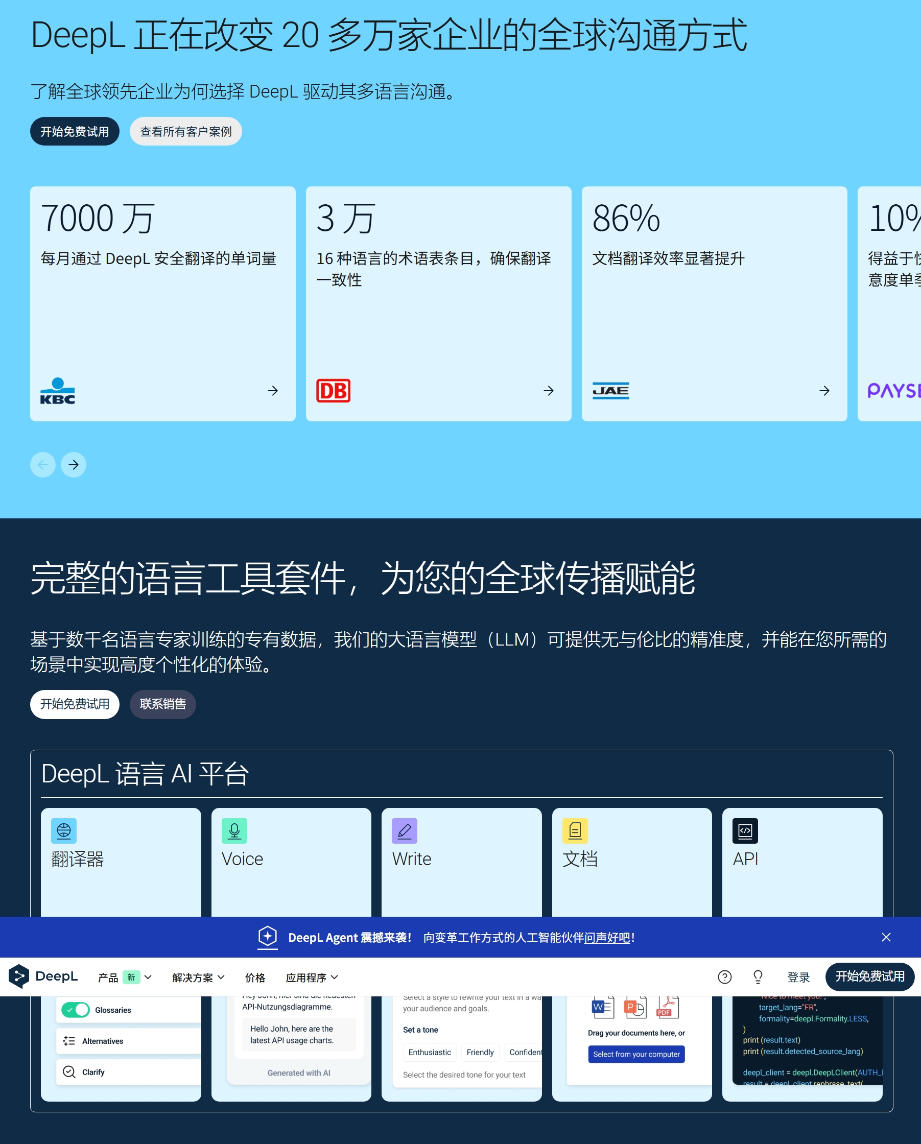Click the DeepL logo in navigation bar
921x1144 pixels.
click(43, 976)
